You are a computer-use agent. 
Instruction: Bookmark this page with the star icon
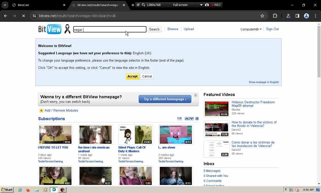[x=262, y=16]
